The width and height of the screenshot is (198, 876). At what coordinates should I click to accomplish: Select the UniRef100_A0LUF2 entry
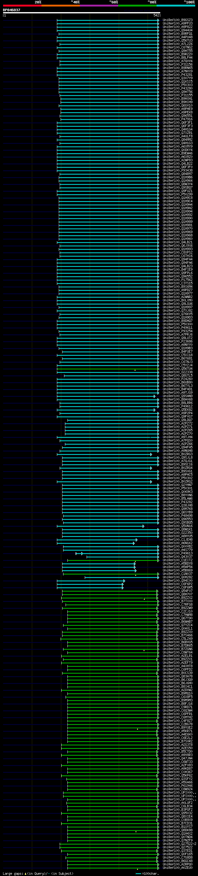pos(178,803)
